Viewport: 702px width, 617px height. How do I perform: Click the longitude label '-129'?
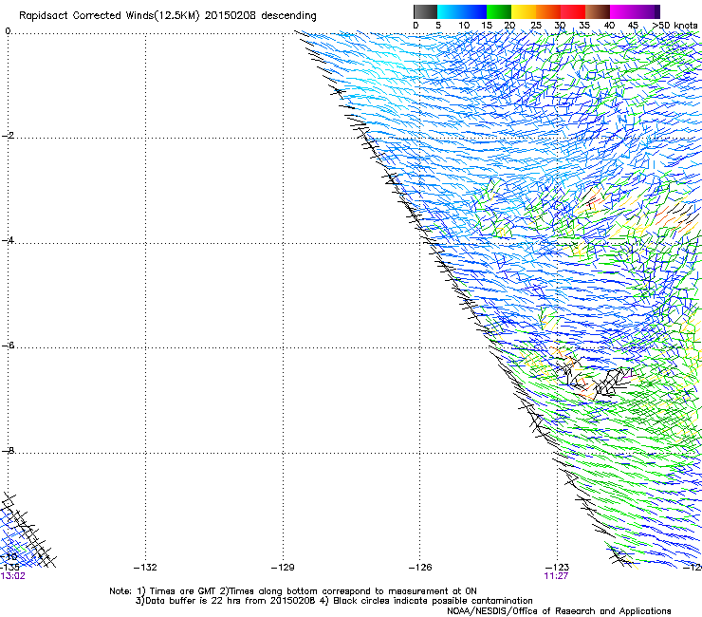point(283,568)
